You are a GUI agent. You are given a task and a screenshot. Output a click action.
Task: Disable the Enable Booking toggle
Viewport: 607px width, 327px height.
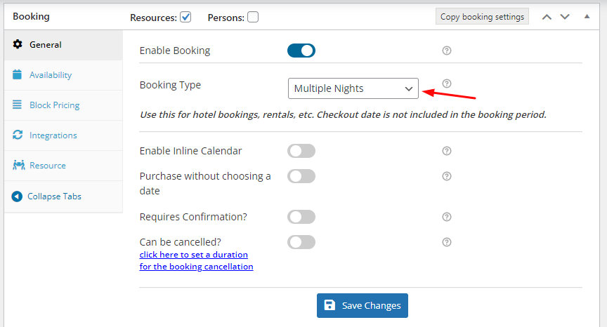tap(301, 51)
